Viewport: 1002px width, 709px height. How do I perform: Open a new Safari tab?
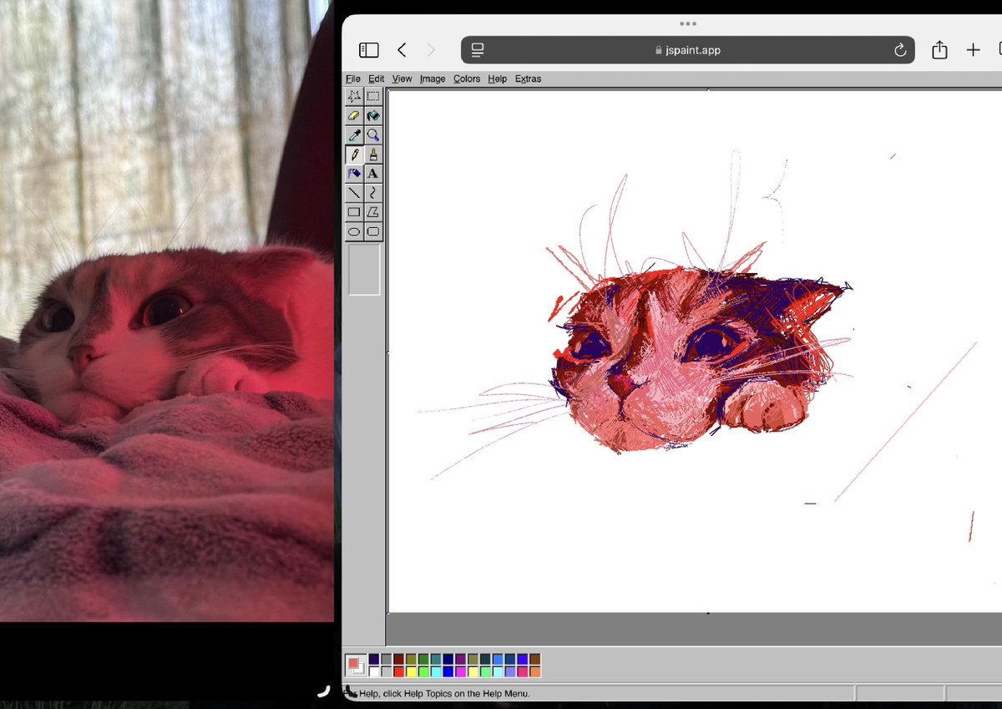coord(973,50)
